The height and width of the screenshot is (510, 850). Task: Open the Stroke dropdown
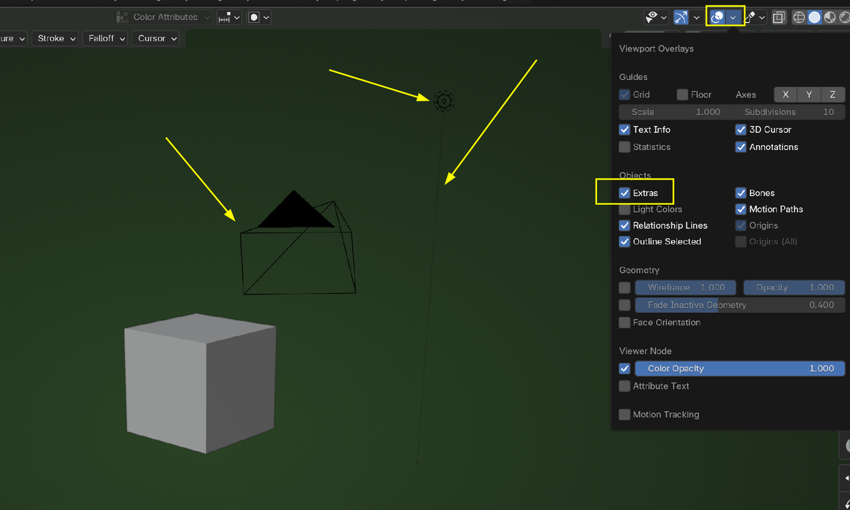pyautogui.click(x=56, y=38)
